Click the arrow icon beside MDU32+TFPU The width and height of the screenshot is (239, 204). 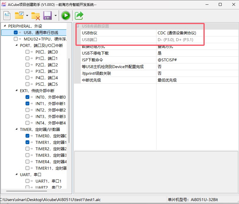20,39
